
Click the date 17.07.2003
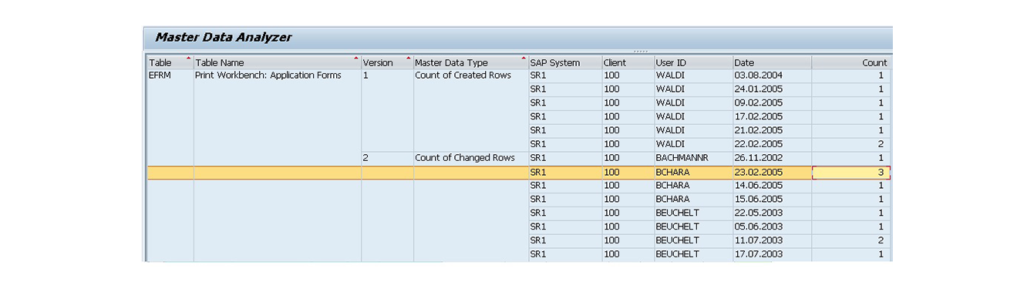(772, 254)
